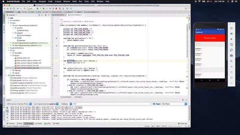The height and width of the screenshot is (135, 240).
Task: Open the Emulator device selector dropdown
Action: pyautogui.click(x=19, y=104)
